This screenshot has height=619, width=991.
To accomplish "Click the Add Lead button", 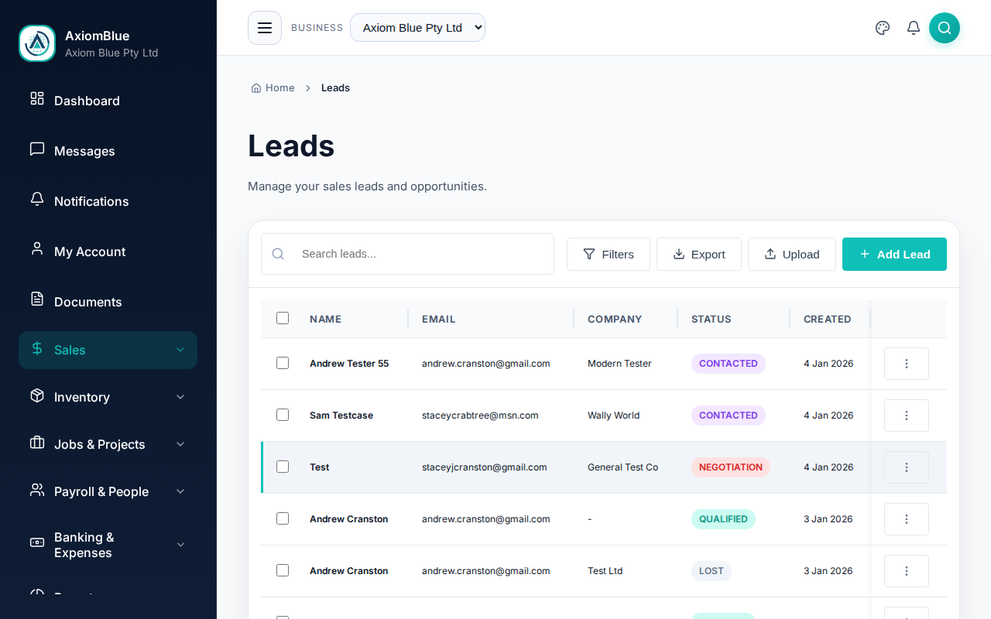I will pyautogui.click(x=894, y=254).
